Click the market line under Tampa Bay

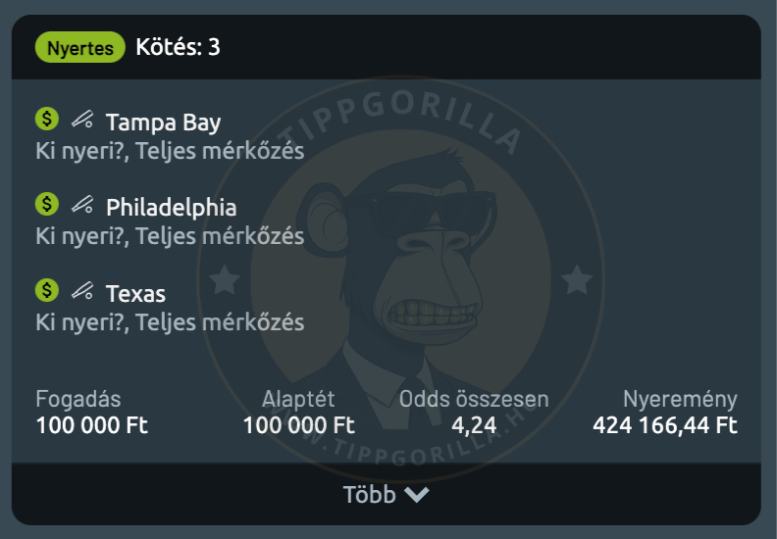click(x=170, y=152)
